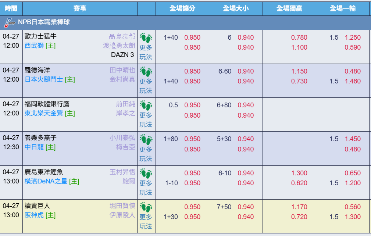Choose 0.5 handicap odds for 福岡軟體銀行鷹
Screen dimensions: 371x236
192,105
